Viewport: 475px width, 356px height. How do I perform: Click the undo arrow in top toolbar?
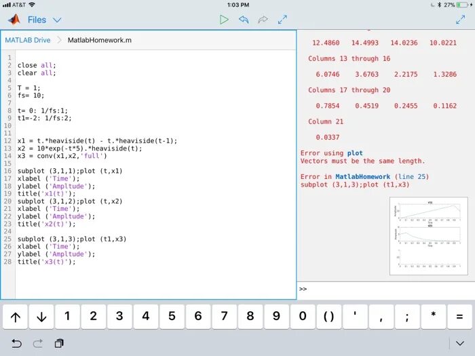(244, 20)
